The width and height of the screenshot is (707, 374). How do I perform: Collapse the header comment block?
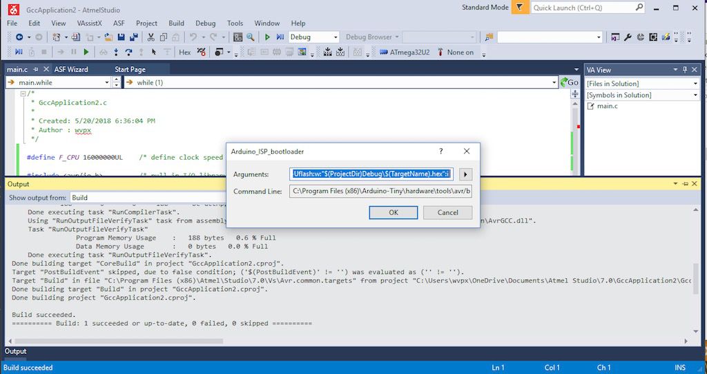(x=23, y=94)
